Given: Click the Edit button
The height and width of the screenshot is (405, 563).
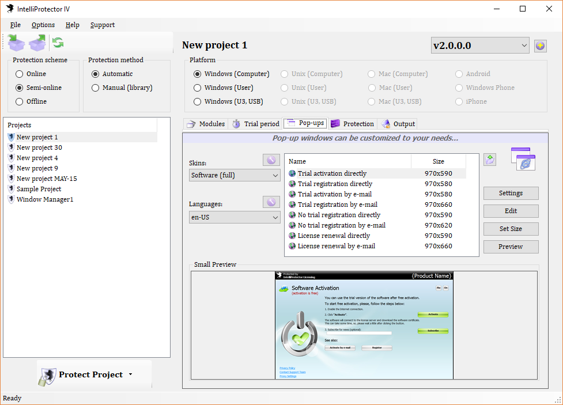Looking at the screenshot, I should (x=511, y=211).
